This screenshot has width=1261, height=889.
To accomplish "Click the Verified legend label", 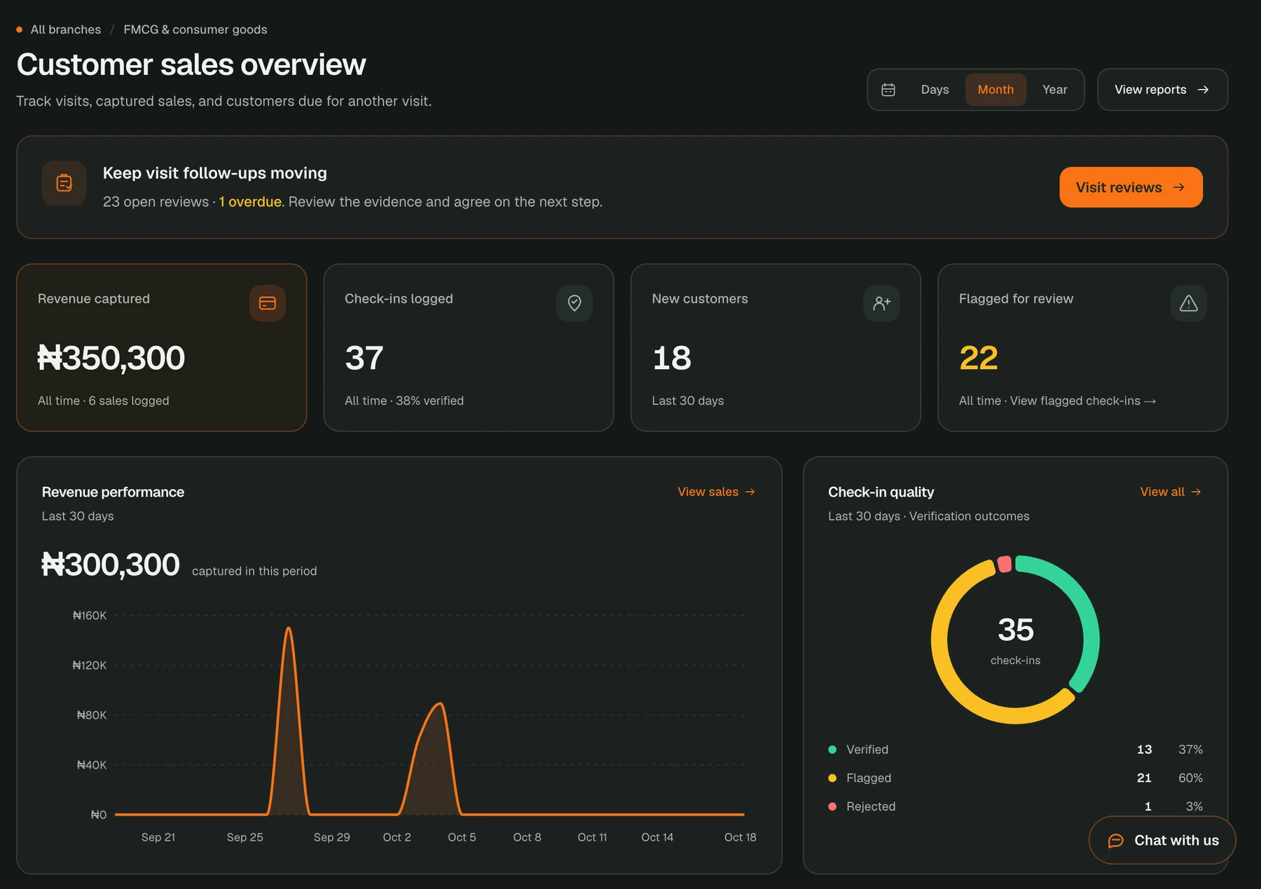I will pos(867,750).
